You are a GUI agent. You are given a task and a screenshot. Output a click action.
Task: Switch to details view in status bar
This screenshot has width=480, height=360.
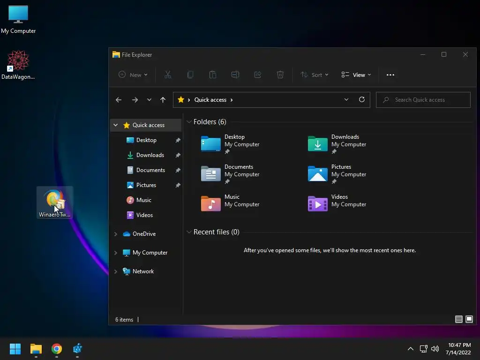point(458,319)
